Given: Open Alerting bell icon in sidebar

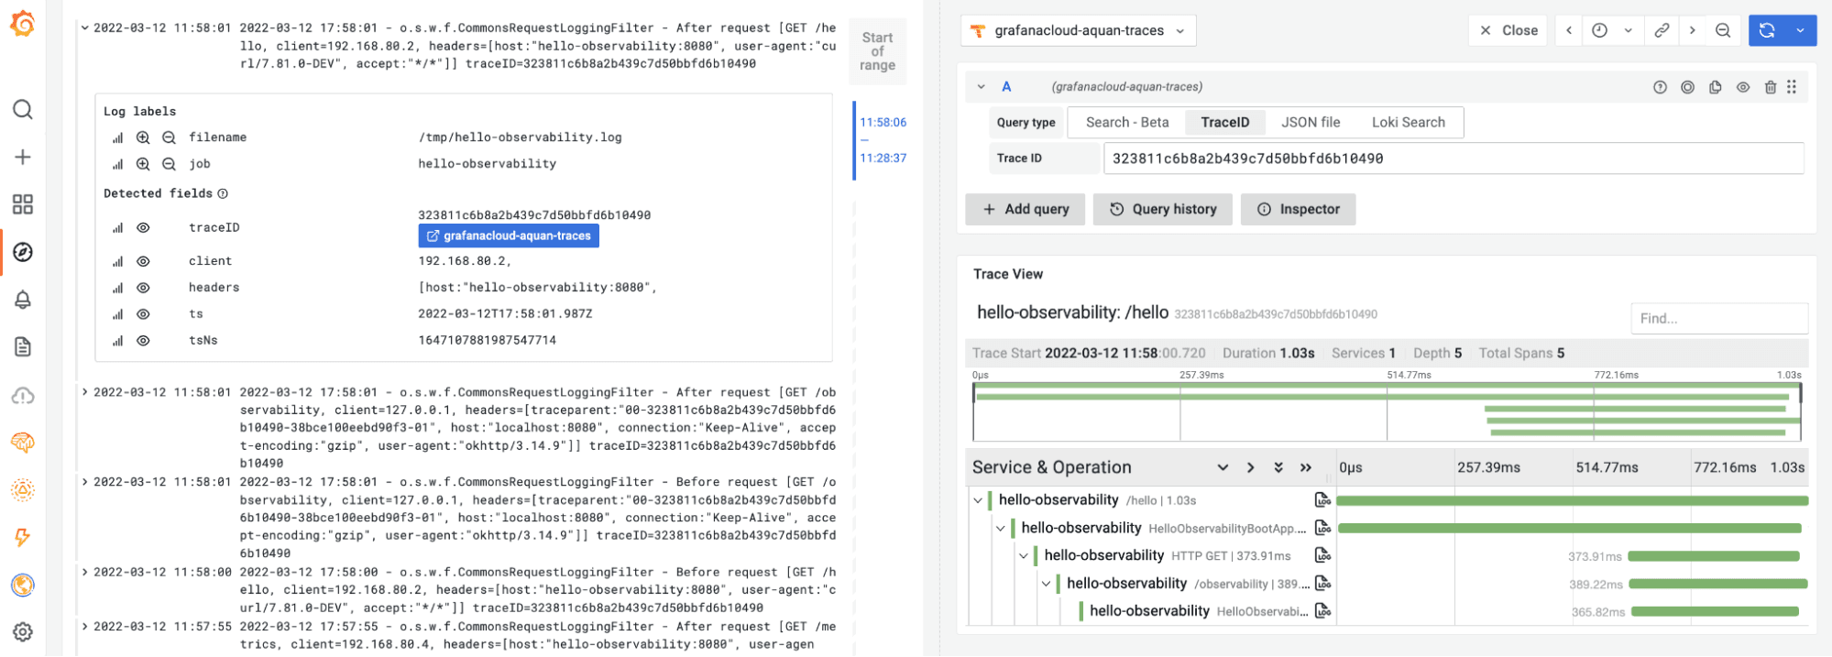Looking at the screenshot, I should [x=23, y=300].
